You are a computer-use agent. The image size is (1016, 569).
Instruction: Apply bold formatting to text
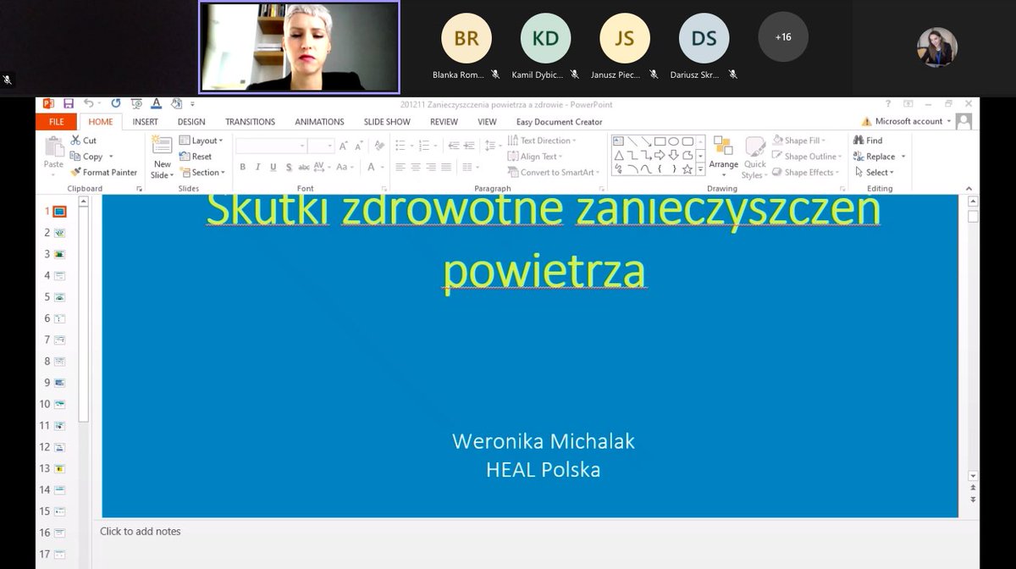tap(242, 167)
